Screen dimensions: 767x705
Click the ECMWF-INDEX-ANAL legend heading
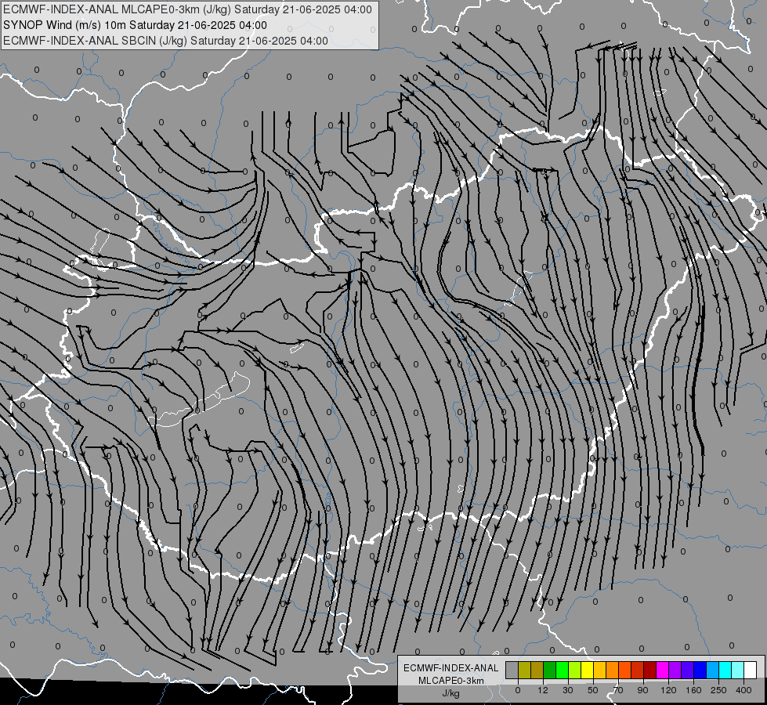pyautogui.click(x=451, y=668)
